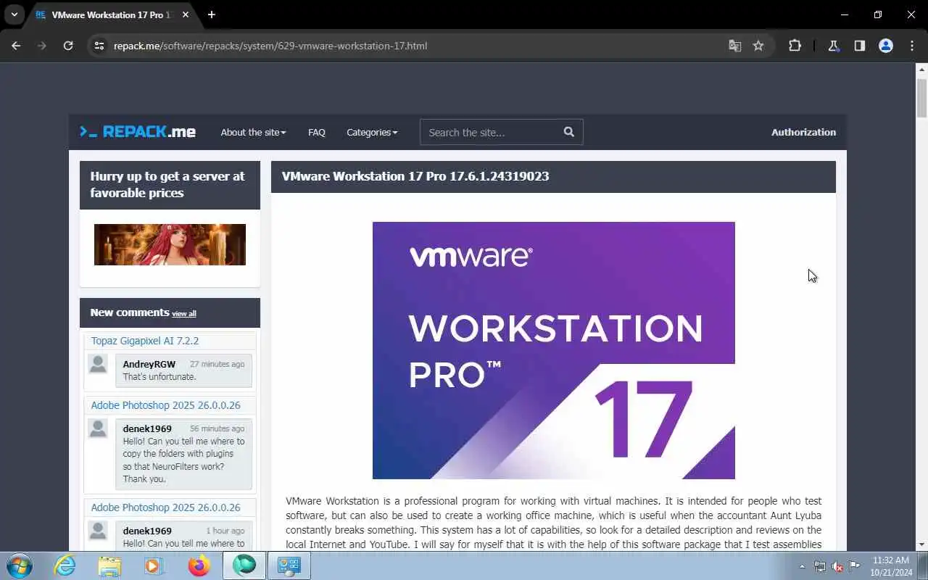
Task: Open Windows Media Player from taskbar
Action: point(154,565)
